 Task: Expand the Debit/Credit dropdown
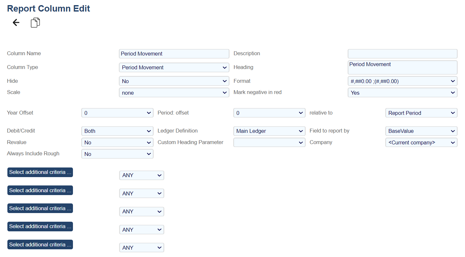[117, 131]
